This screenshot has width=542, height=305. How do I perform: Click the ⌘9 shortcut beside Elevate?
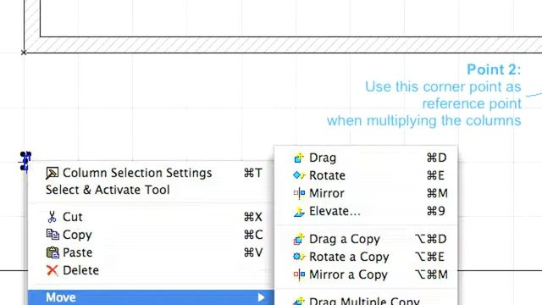(x=436, y=211)
